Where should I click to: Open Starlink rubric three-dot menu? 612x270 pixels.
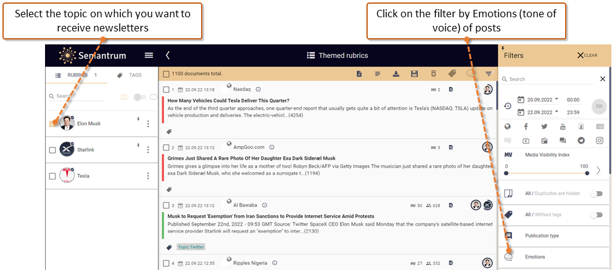(148, 150)
